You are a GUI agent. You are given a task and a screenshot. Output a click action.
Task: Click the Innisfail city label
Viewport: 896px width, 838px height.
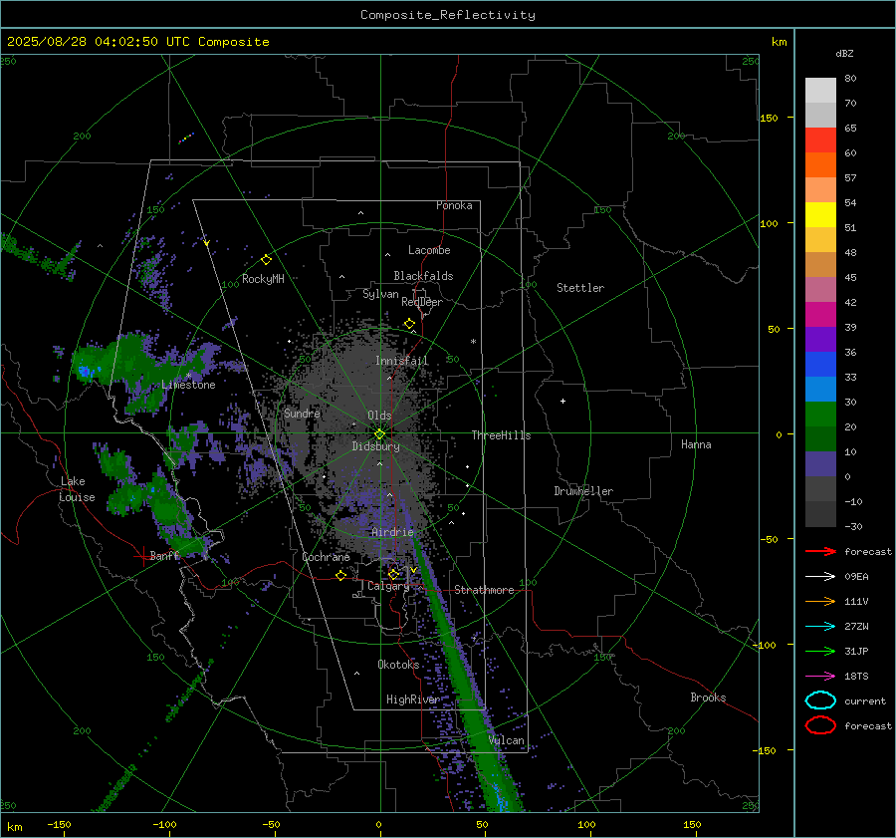(402, 361)
